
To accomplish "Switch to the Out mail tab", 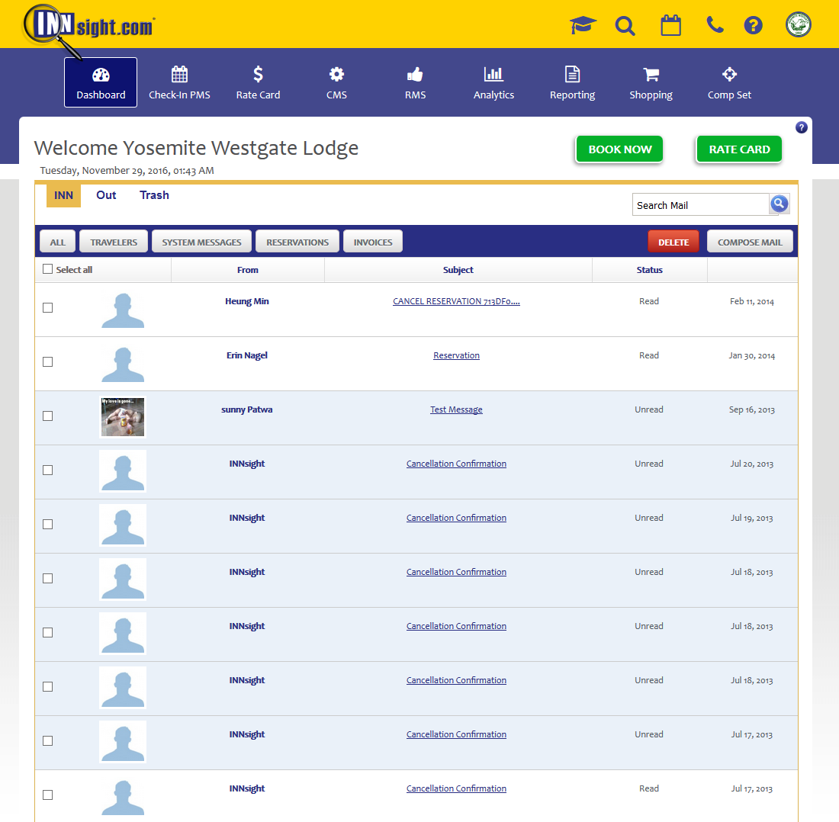I will point(106,195).
